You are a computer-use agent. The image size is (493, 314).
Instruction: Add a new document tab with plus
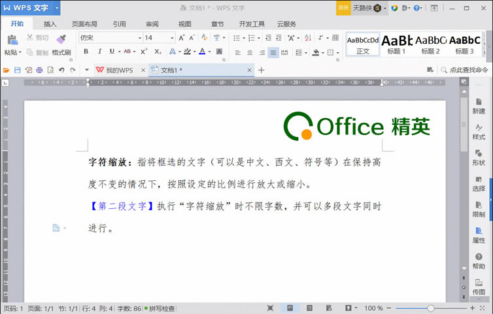pos(261,70)
